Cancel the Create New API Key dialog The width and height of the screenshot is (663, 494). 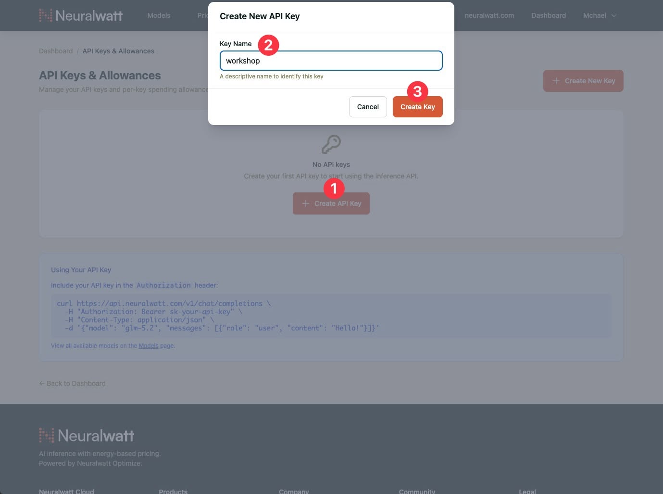click(368, 107)
